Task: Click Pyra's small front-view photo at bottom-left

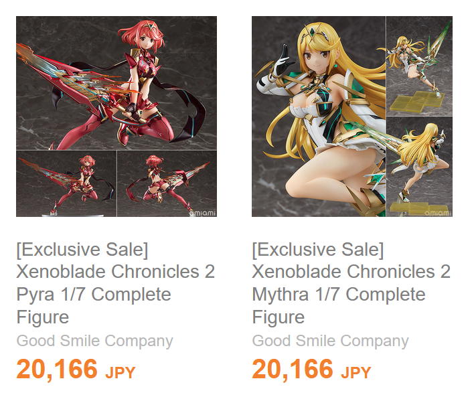Action: click(x=66, y=184)
